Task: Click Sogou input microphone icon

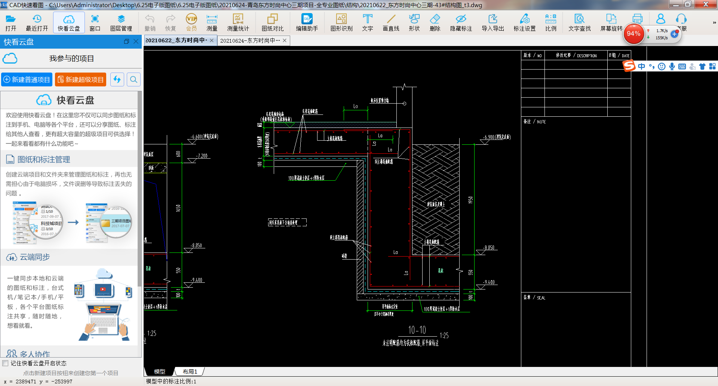Action: (672, 66)
